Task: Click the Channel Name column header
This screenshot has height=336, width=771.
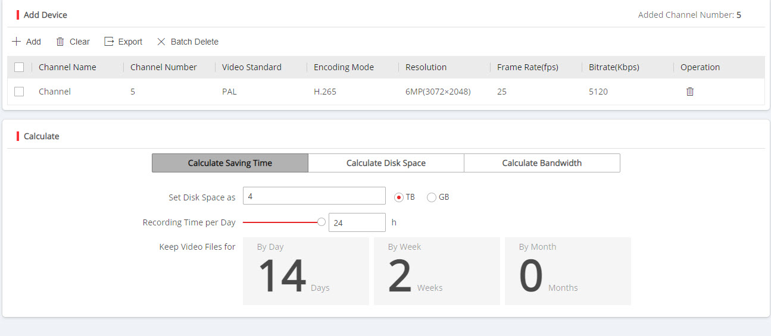Action: coord(67,67)
